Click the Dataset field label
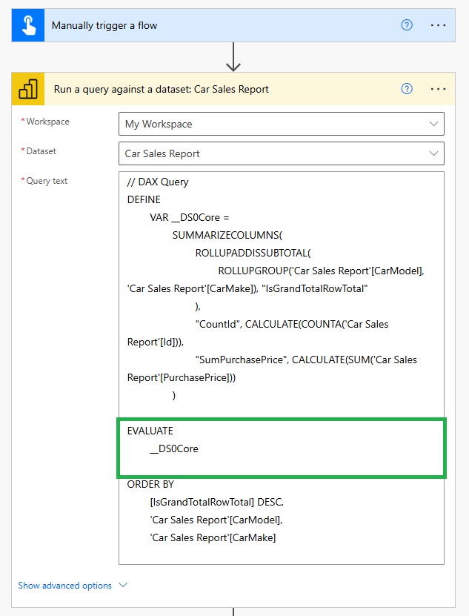The image size is (469, 616). tap(41, 151)
